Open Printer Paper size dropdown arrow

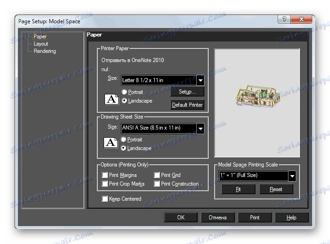coord(200,80)
